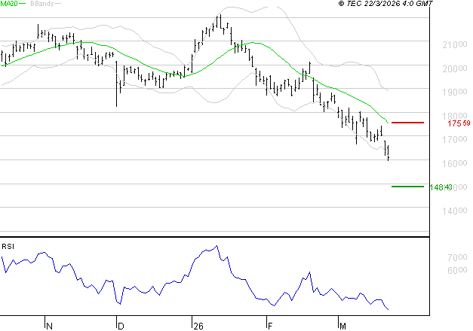Screen dimensions: 473x331
Task: Click the 21000 price axis label
Action: (x=455, y=45)
